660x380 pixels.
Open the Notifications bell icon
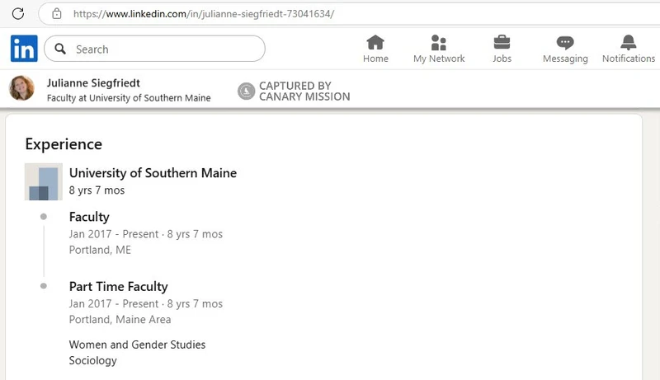(628, 43)
